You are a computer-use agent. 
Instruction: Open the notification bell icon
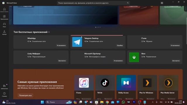[x=184, y=102]
